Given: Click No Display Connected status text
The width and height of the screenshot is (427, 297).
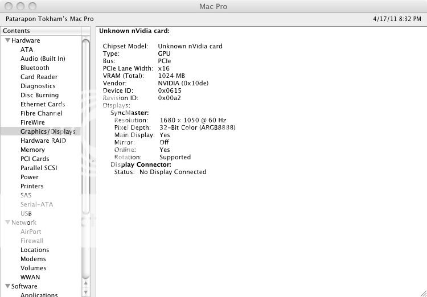Looking at the screenshot, I should click(173, 172).
